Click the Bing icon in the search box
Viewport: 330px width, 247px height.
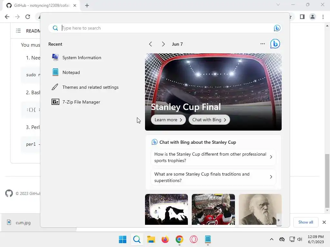(x=277, y=28)
